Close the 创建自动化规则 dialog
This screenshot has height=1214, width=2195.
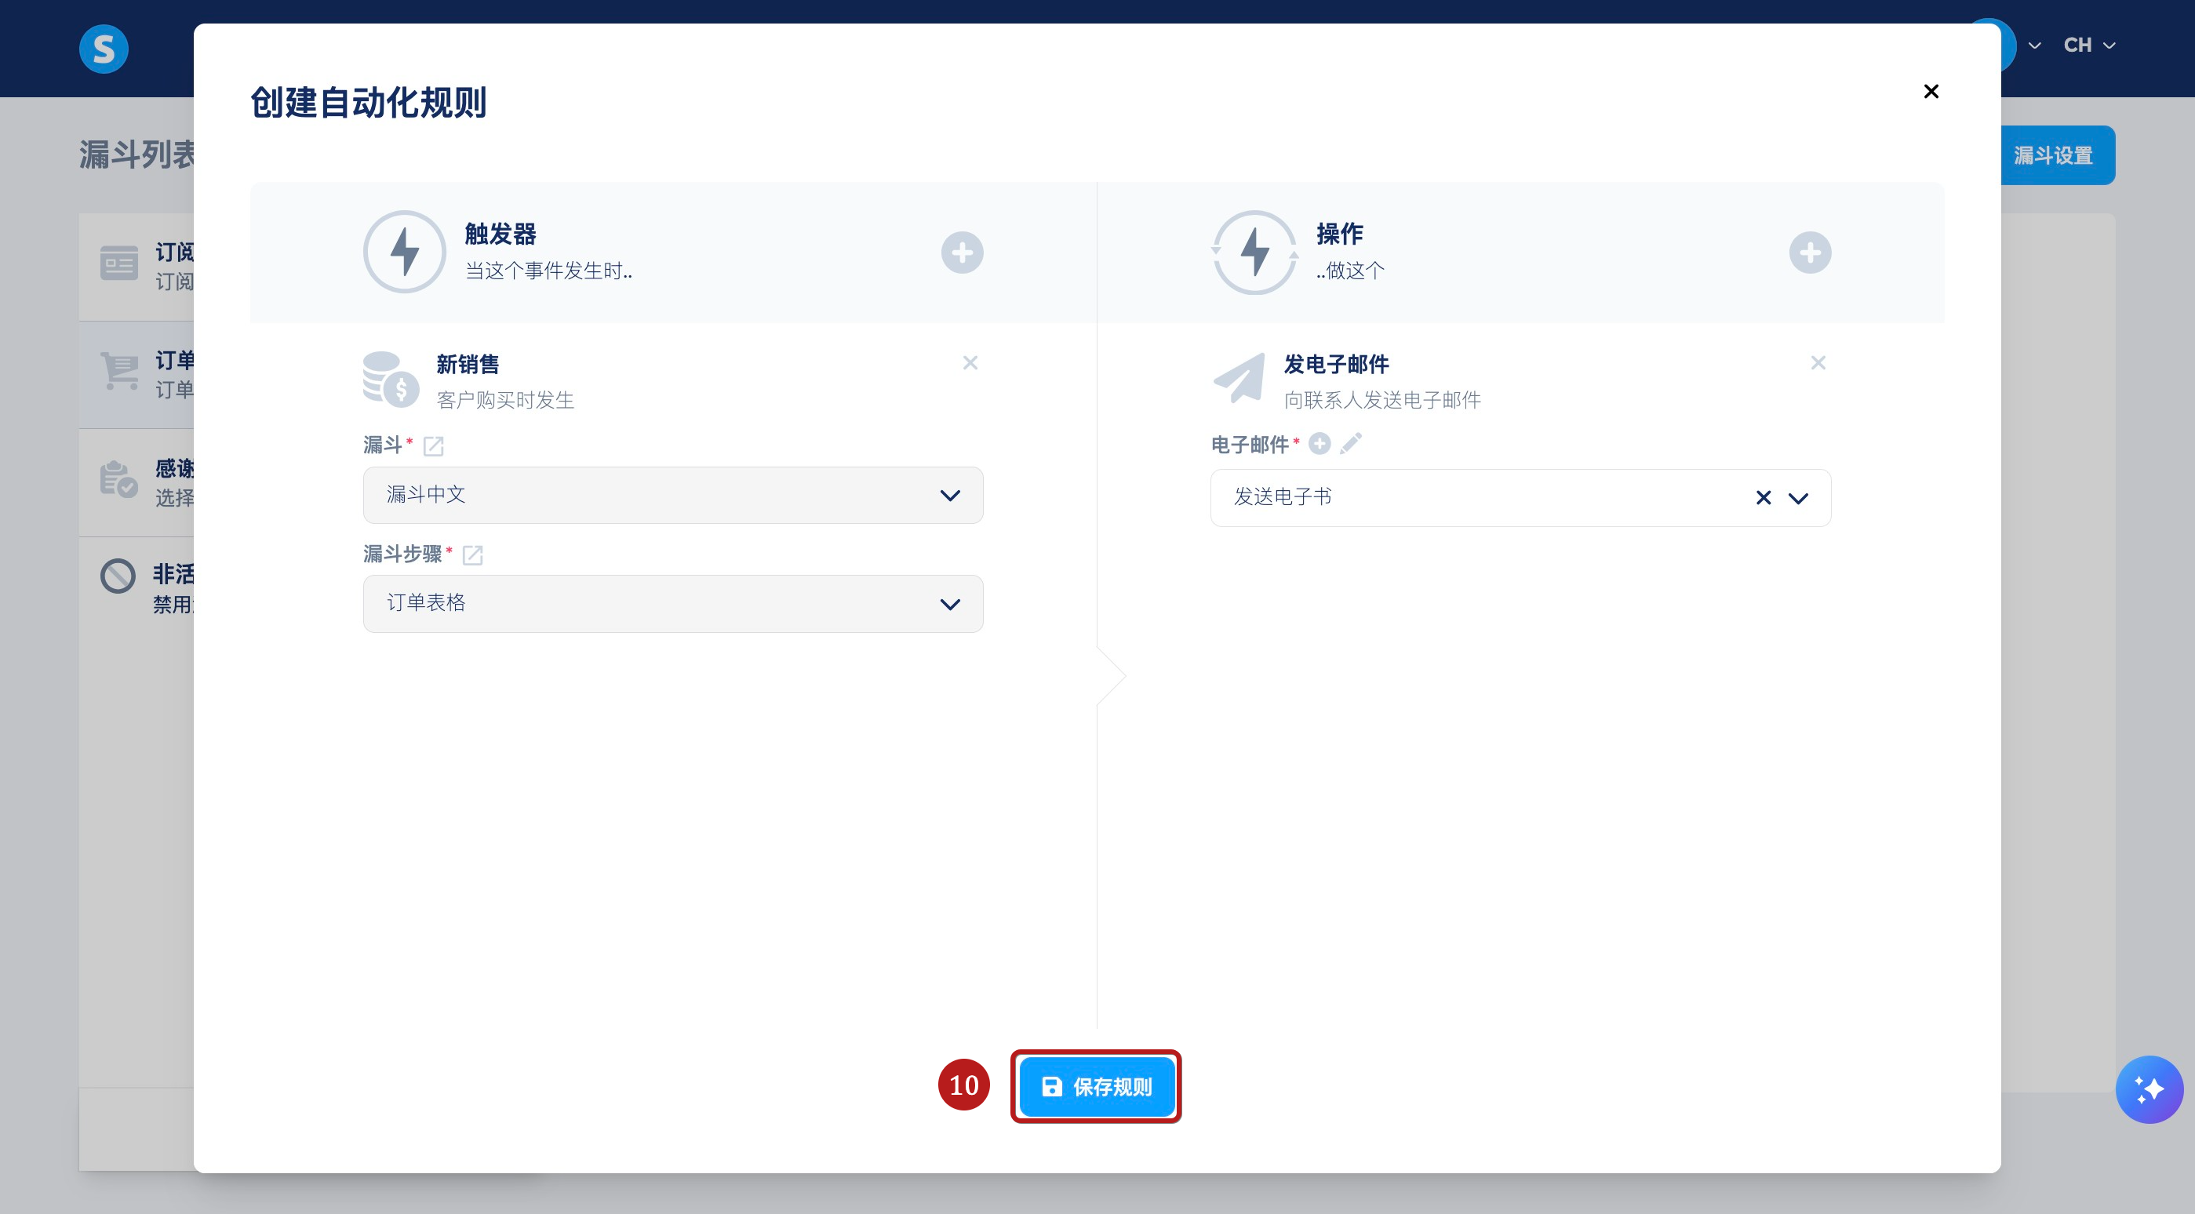coord(1931,91)
